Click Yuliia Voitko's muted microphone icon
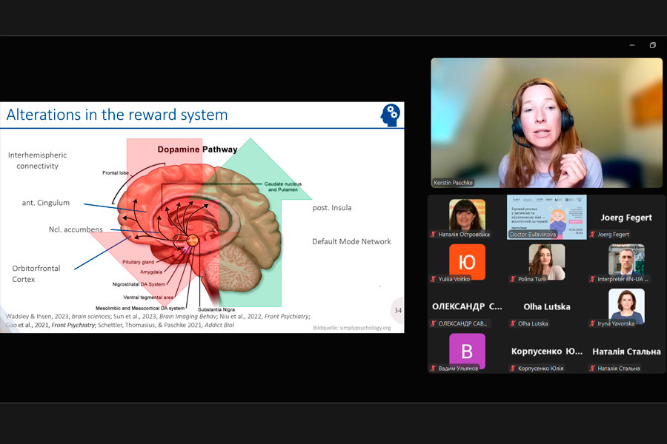 coord(433,279)
